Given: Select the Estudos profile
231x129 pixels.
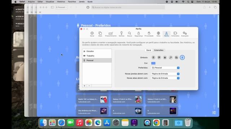Looking at the screenshot, I should coord(97,51).
